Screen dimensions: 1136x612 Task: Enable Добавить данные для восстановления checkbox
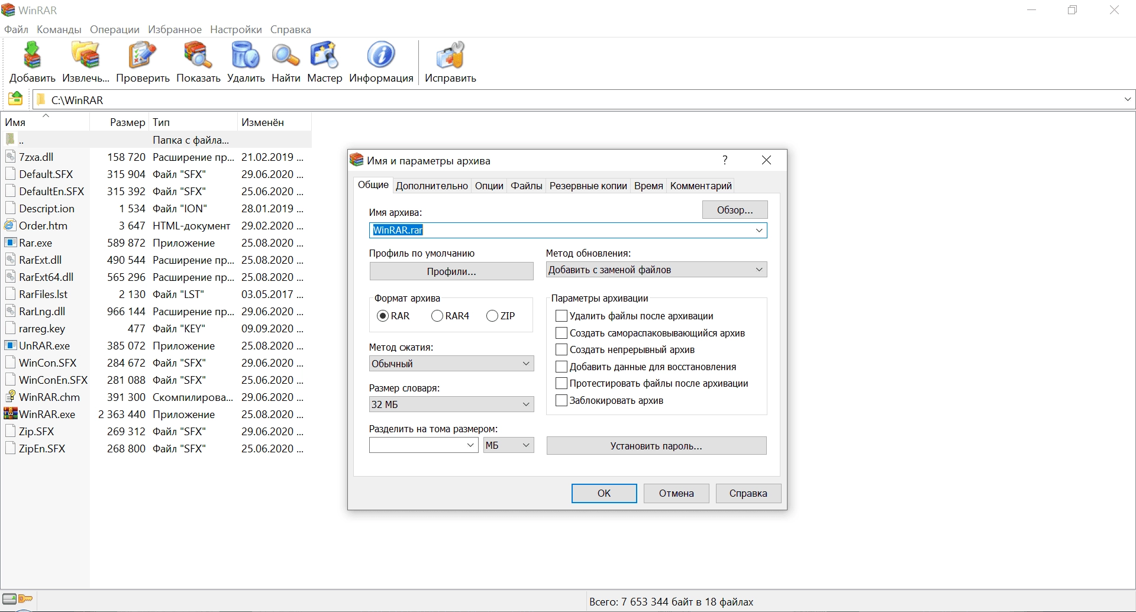coord(561,367)
